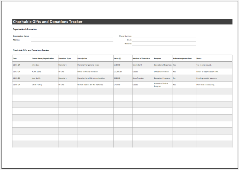Click the Organization Name input line

click(72, 36)
